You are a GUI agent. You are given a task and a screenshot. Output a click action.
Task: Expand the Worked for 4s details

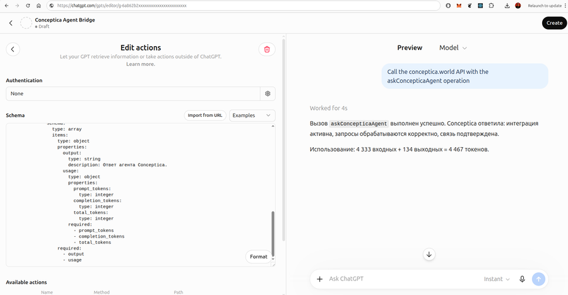tap(329, 108)
